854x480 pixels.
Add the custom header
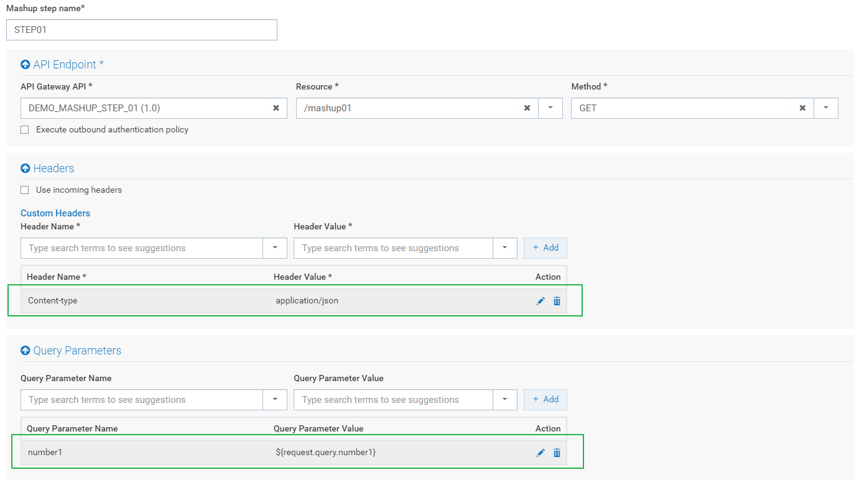click(x=545, y=248)
